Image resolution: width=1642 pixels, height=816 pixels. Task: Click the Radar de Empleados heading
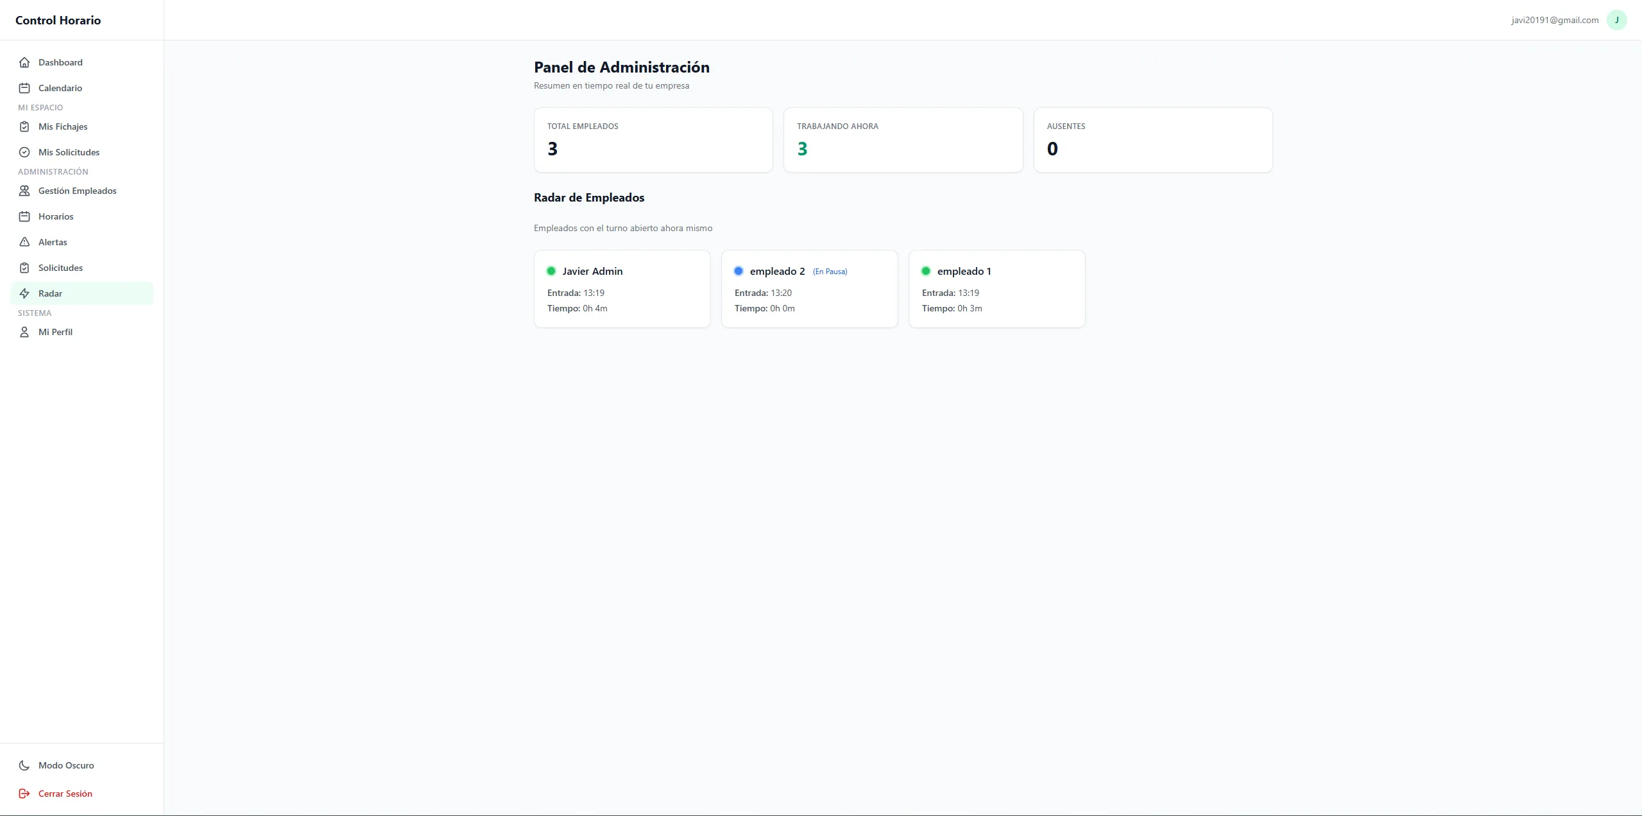[x=589, y=198]
